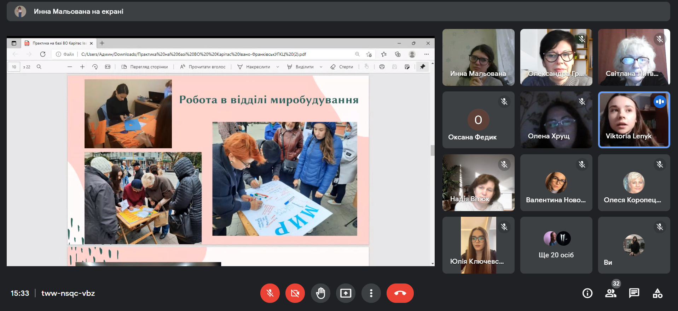Select the Стерти eraser tool
This screenshot has height=311, width=678.
point(342,67)
